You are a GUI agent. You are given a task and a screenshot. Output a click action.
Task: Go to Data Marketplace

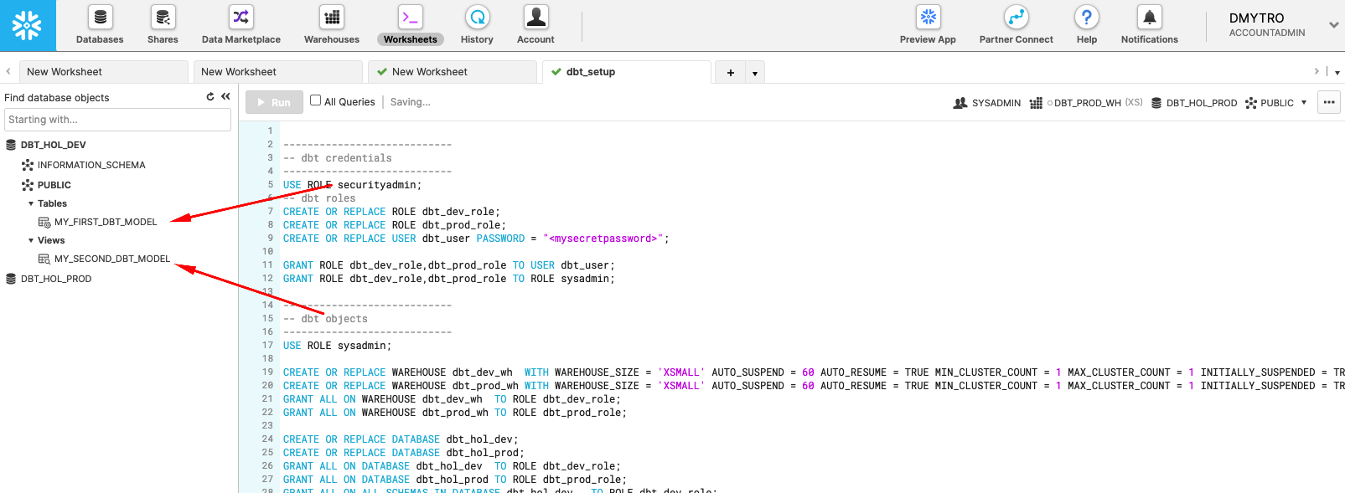click(241, 18)
